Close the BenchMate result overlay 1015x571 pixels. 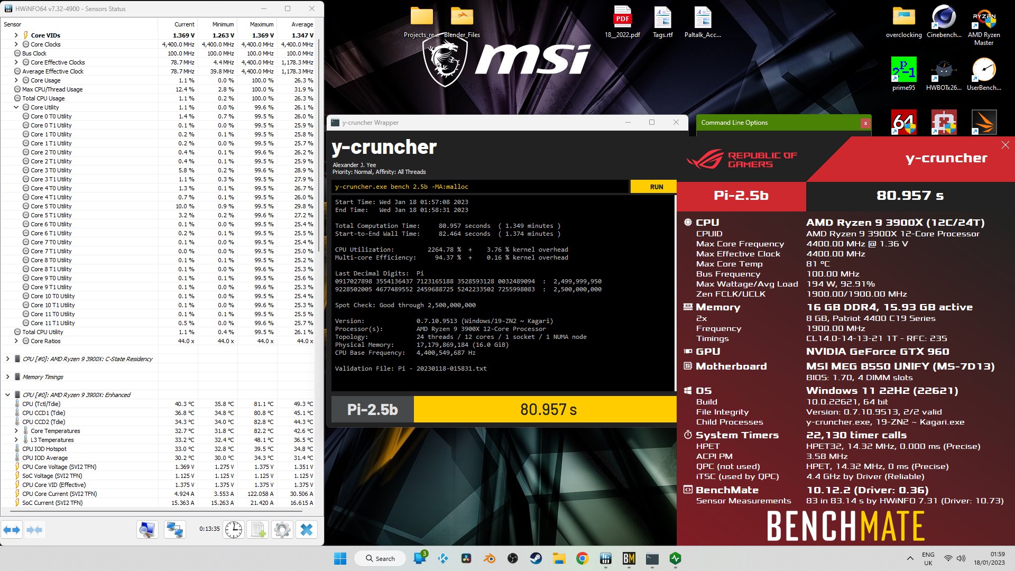click(1005, 145)
